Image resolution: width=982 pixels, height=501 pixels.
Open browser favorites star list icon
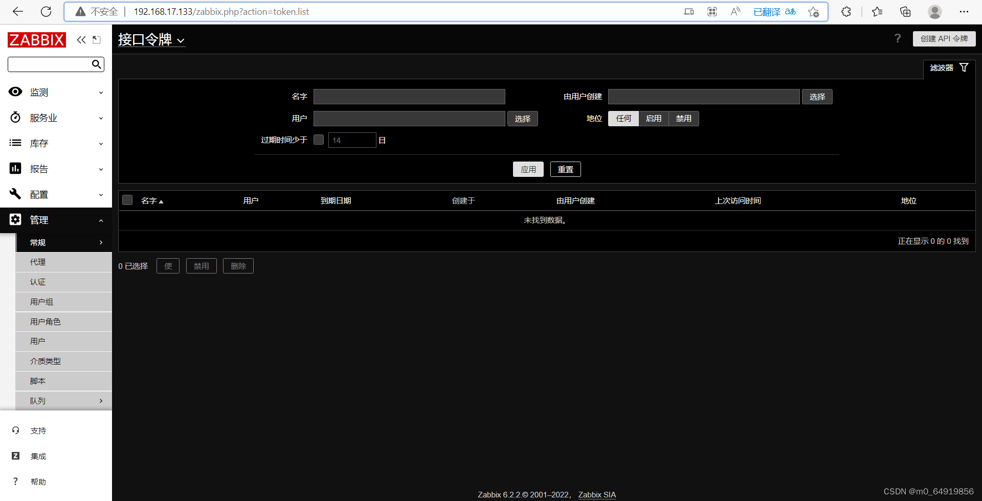pyautogui.click(x=877, y=12)
